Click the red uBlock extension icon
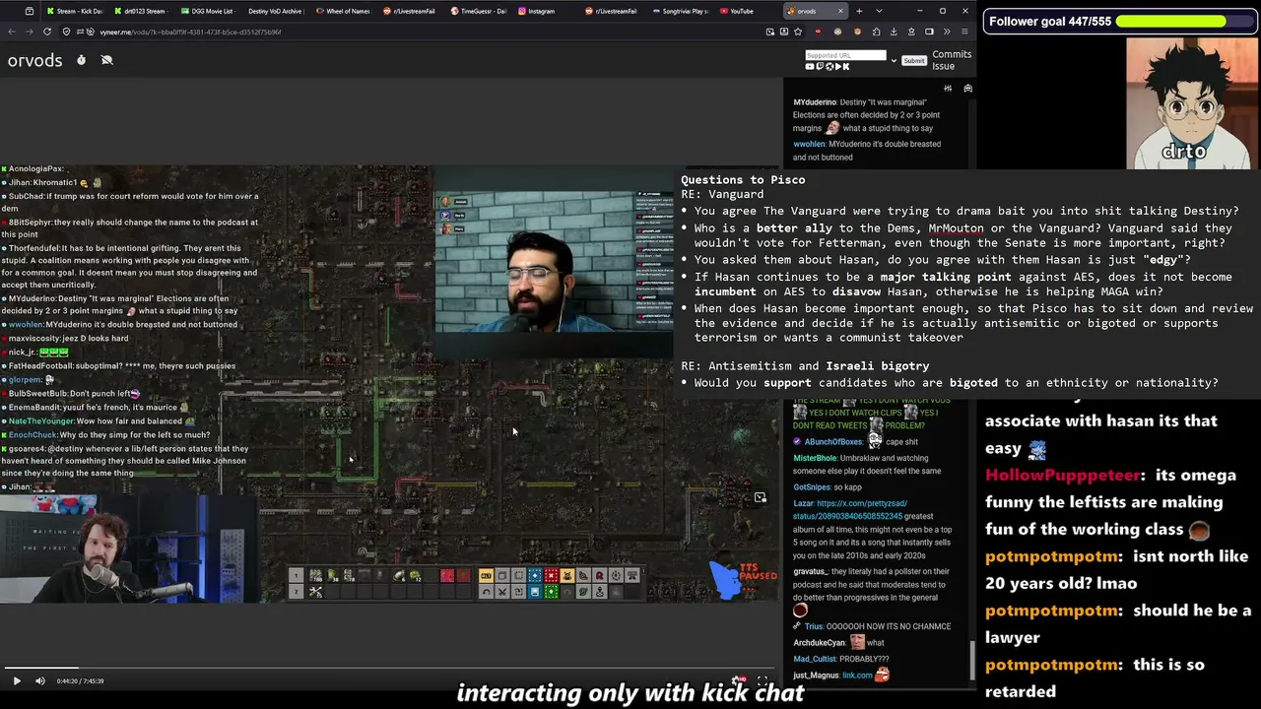The image size is (1261, 709). pyautogui.click(x=817, y=32)
